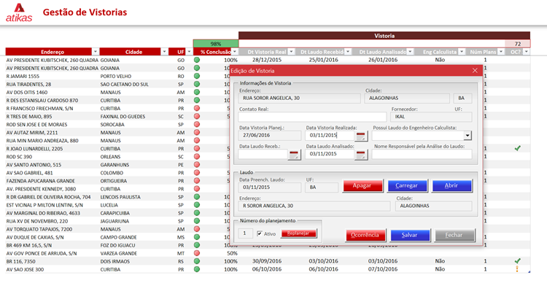Open the Dt Vistoria Real column filter
The height and width of the screenshot is (294, 547).
point(291,52)
